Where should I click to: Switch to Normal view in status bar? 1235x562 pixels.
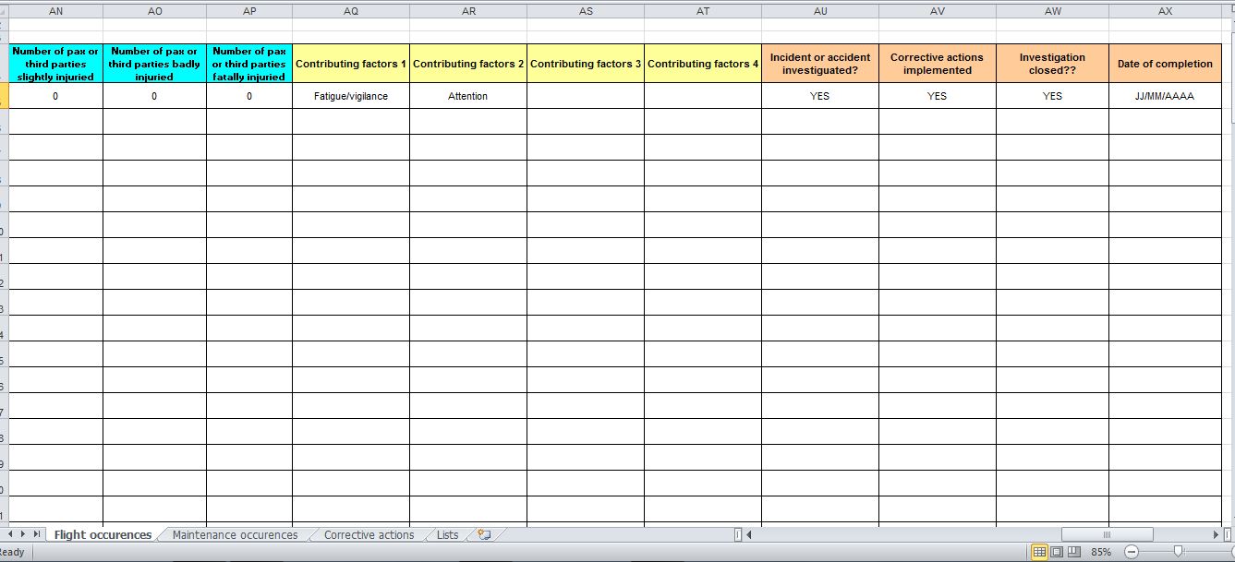coord(1039,552)
